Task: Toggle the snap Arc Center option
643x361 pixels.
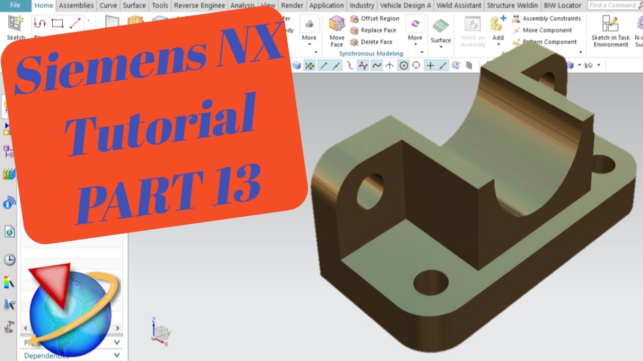Action: click(x=403, y=65)
